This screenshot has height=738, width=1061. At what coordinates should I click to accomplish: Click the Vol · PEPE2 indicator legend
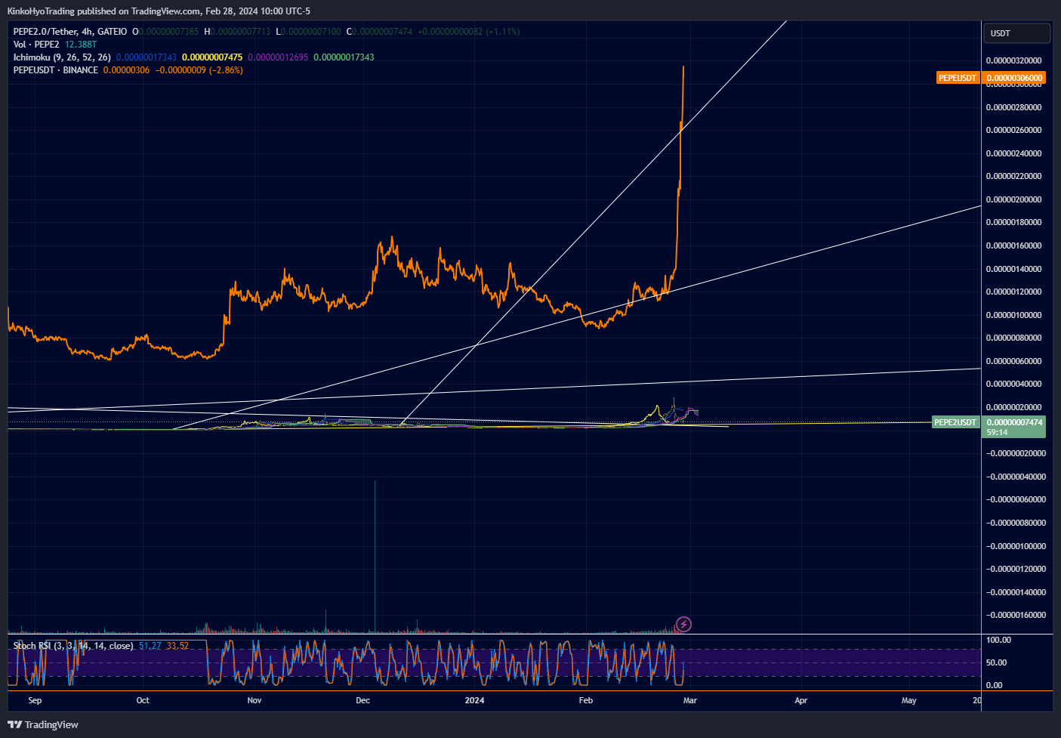pyautogui.click(x=36, y=45)
